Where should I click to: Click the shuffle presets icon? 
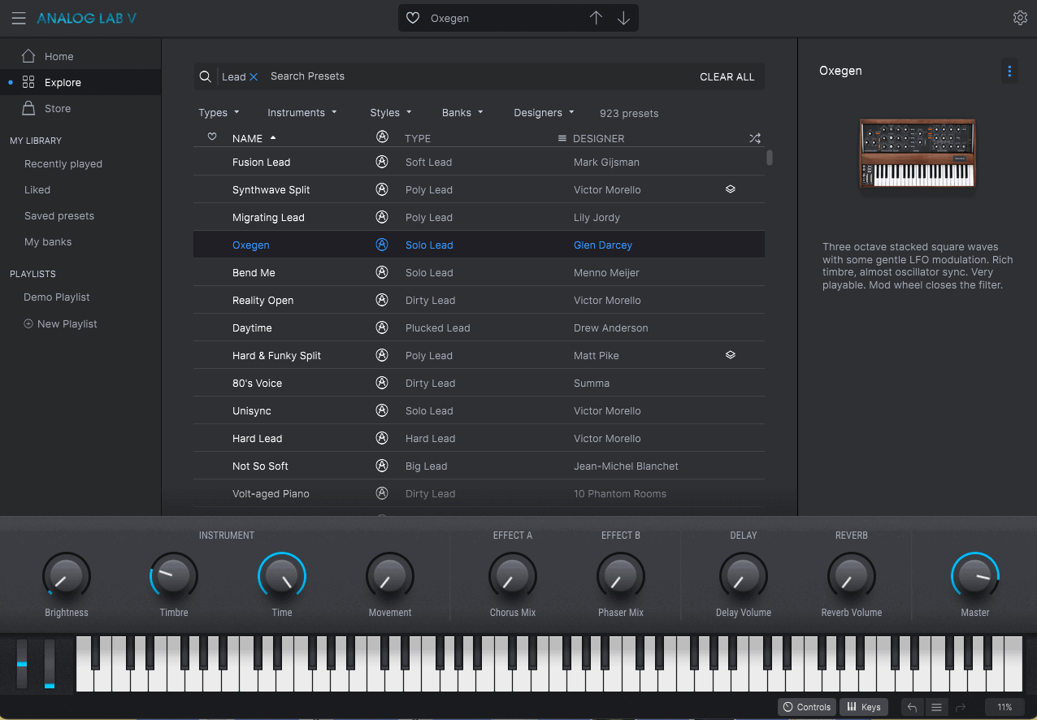pos(754,138)
